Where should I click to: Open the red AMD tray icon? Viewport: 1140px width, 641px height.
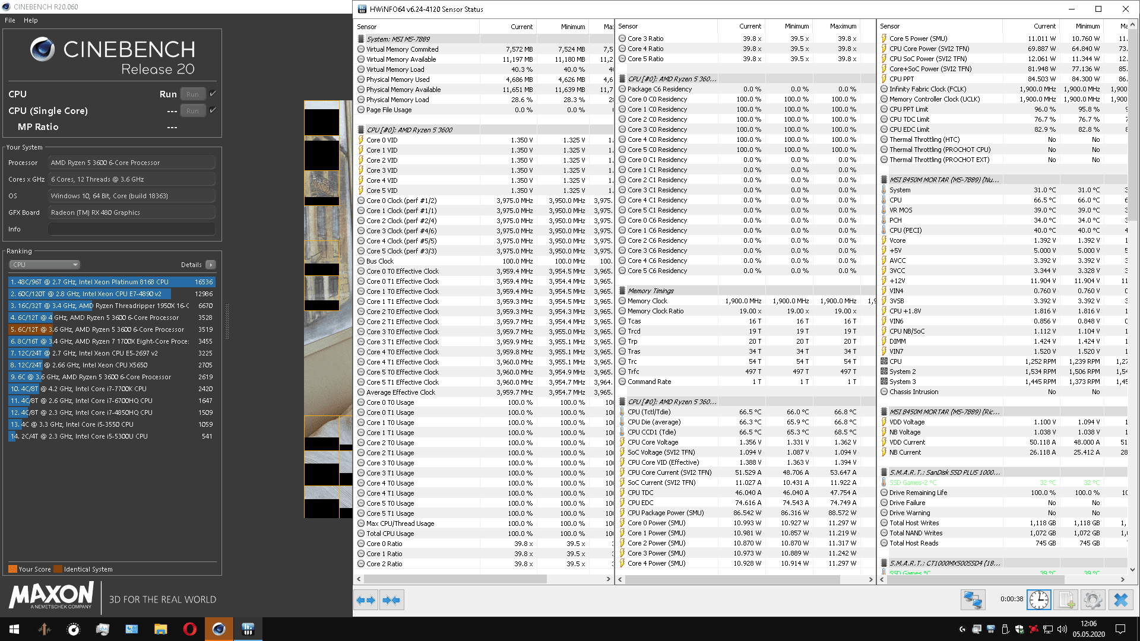1034,629
